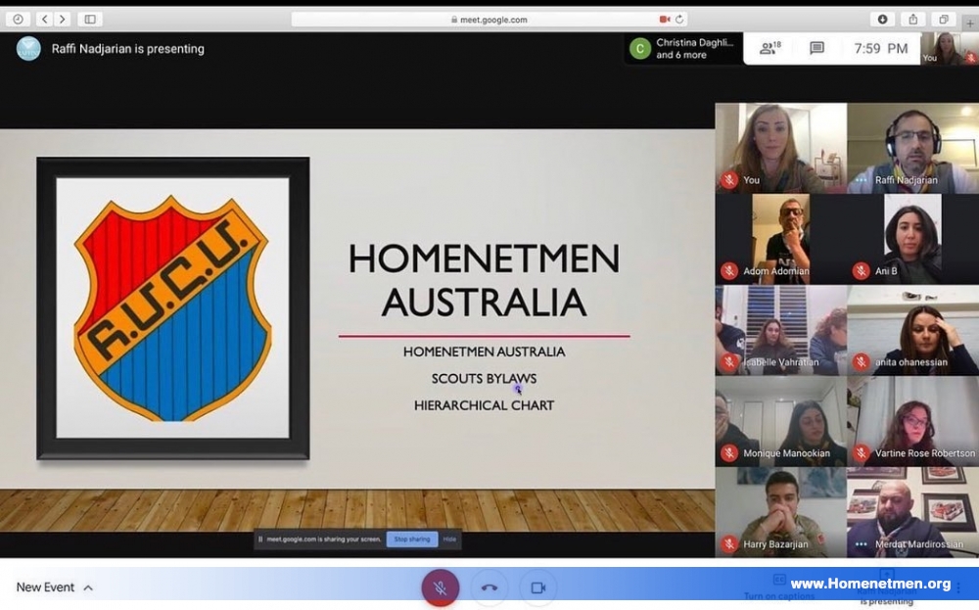Go back with the browser back arrow
The image size is (979, 610).
tap(44, 20)
